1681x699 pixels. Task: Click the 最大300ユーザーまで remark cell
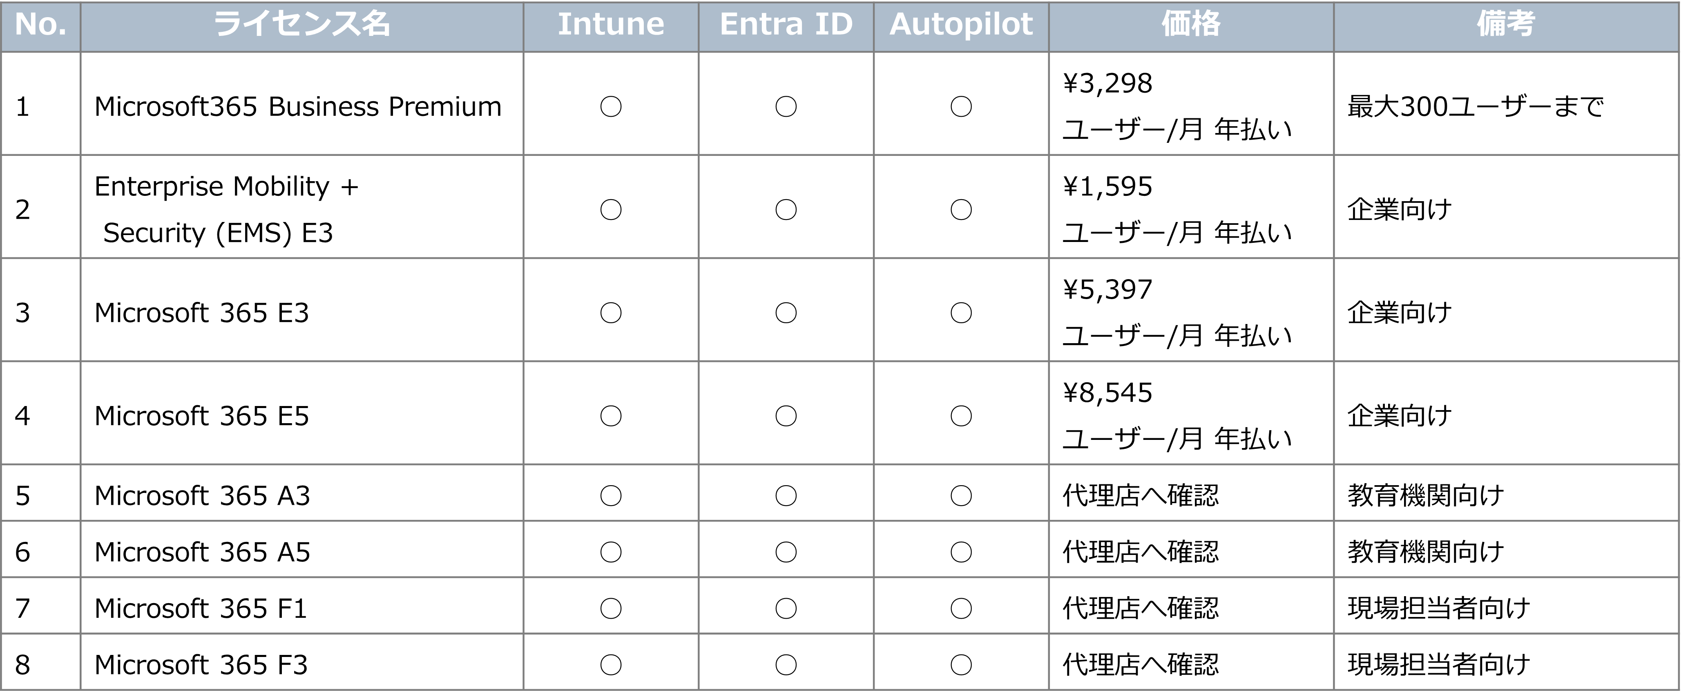1476,106
